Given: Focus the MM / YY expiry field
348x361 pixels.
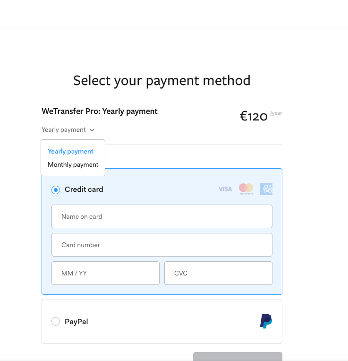Looking at the screenshot, I should [105, 273].
